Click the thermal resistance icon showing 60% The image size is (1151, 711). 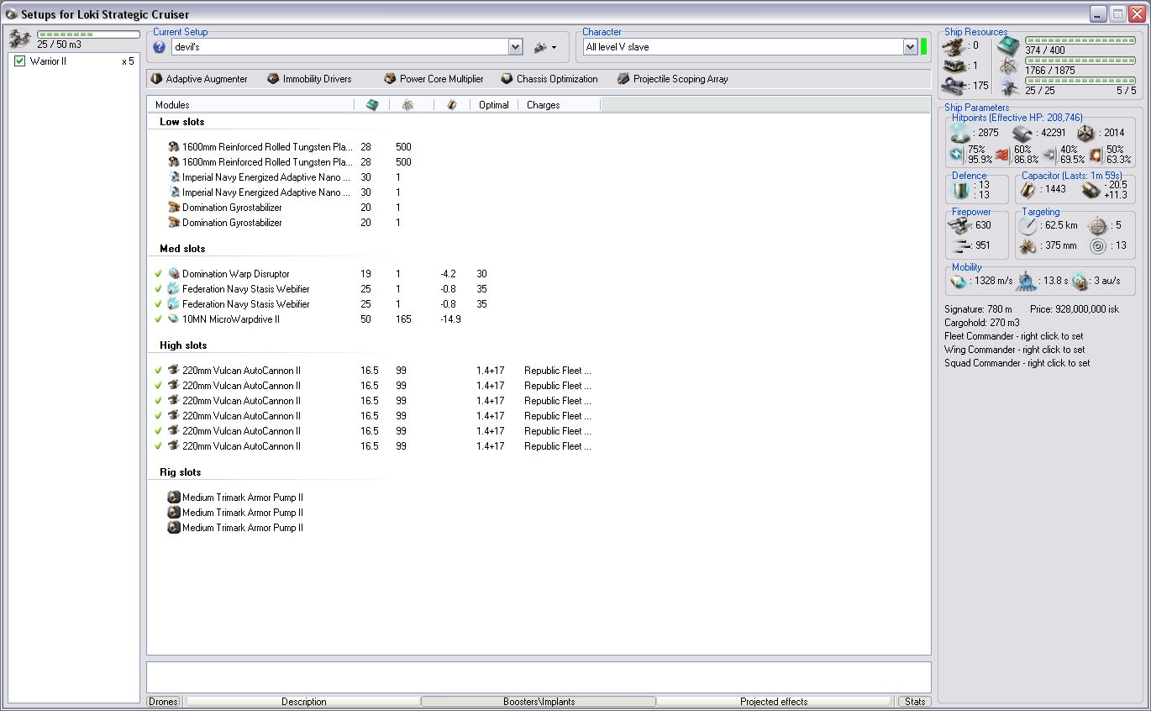coord(1002,155)
